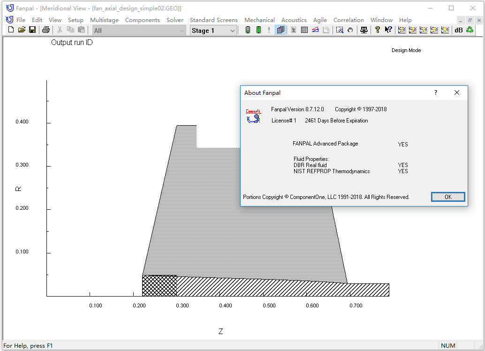The height and width of the screenshot is (351, 485).
Task: Click the Design Mode label
Action: [406, 50]
